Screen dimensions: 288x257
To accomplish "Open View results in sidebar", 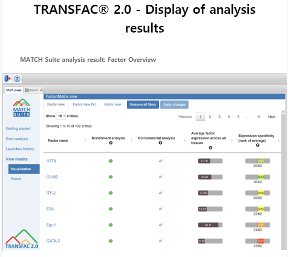I will [x=17, y=159].
